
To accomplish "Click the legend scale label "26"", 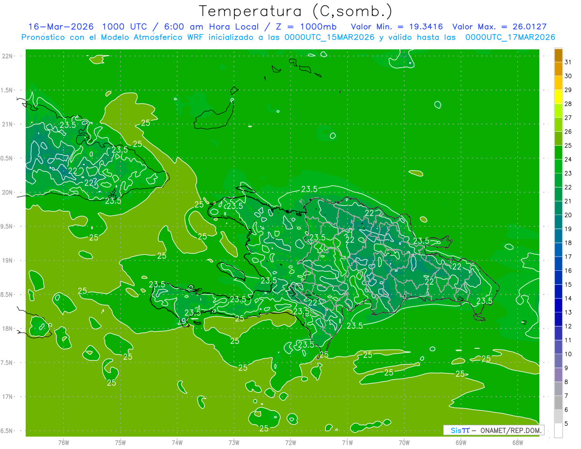I will (x=568, y=132).
